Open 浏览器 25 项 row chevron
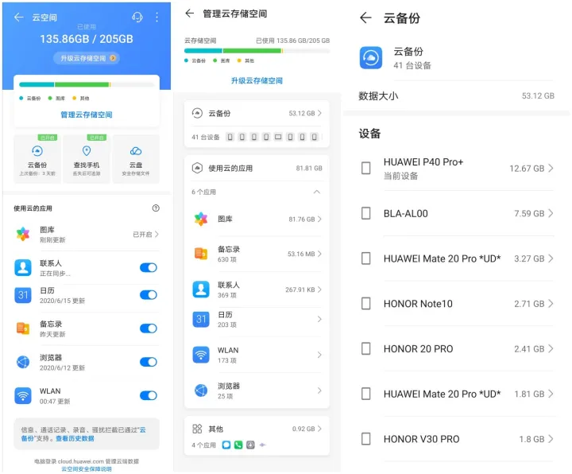Image resolution: width=572 pixels, height=474 pixels. click(x=319, y=390)
